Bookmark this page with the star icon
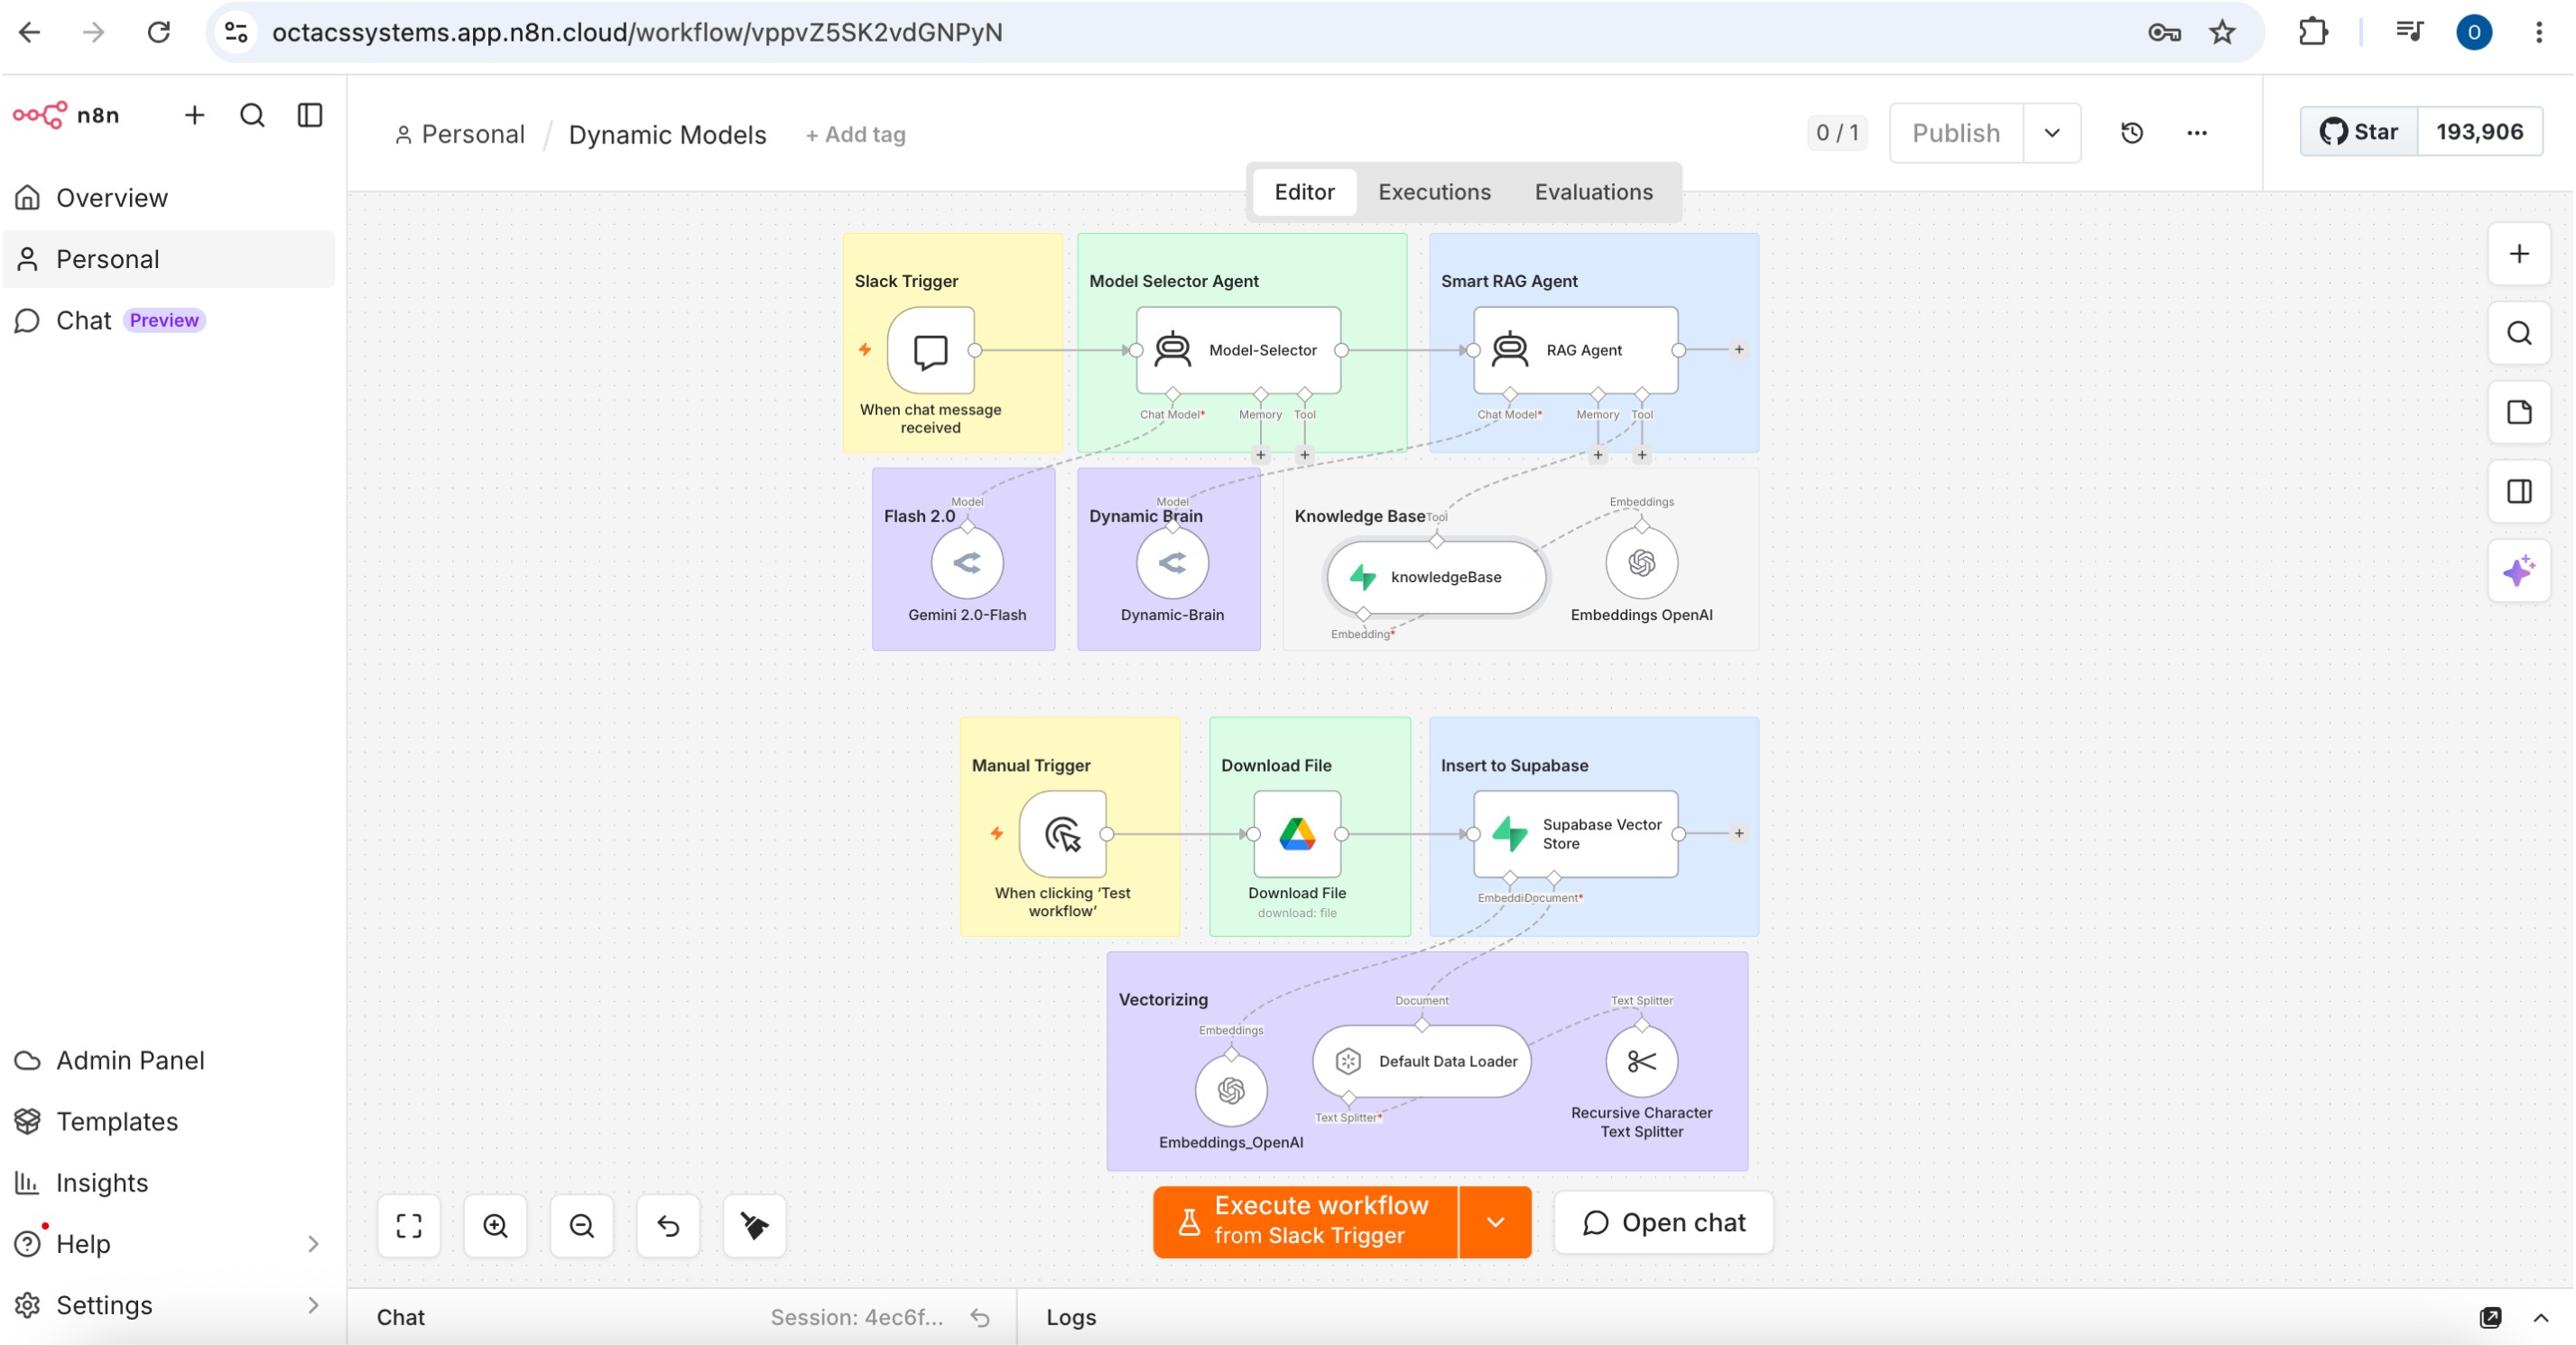Image resolution: width=2576 pixels, height=1345 pixels. pyautogui.click(x=2221, y=33)
